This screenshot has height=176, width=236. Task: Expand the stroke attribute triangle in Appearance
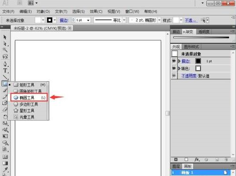click(179, 61)
